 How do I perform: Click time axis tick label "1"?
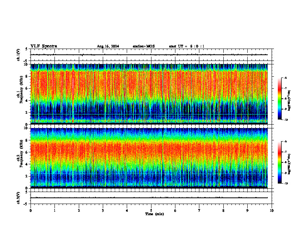click(54, 211)
